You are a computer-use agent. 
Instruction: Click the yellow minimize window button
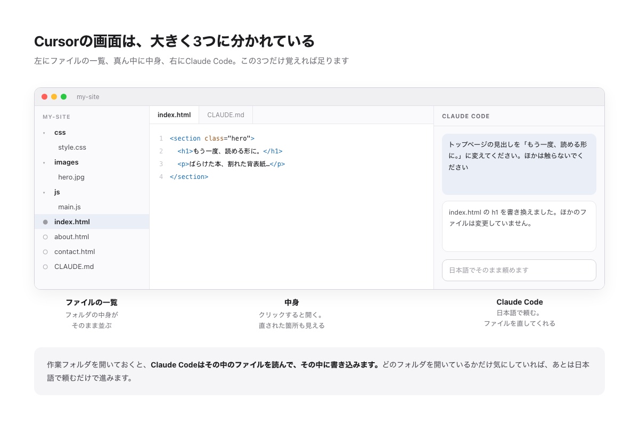(x=54, y=97)
